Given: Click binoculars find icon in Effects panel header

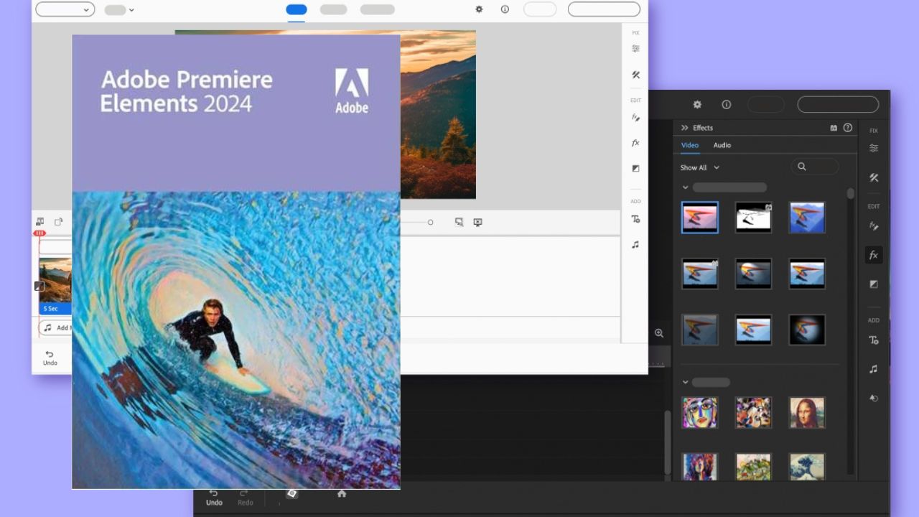Looking at the screenshot, I should [x=834, y=128].
